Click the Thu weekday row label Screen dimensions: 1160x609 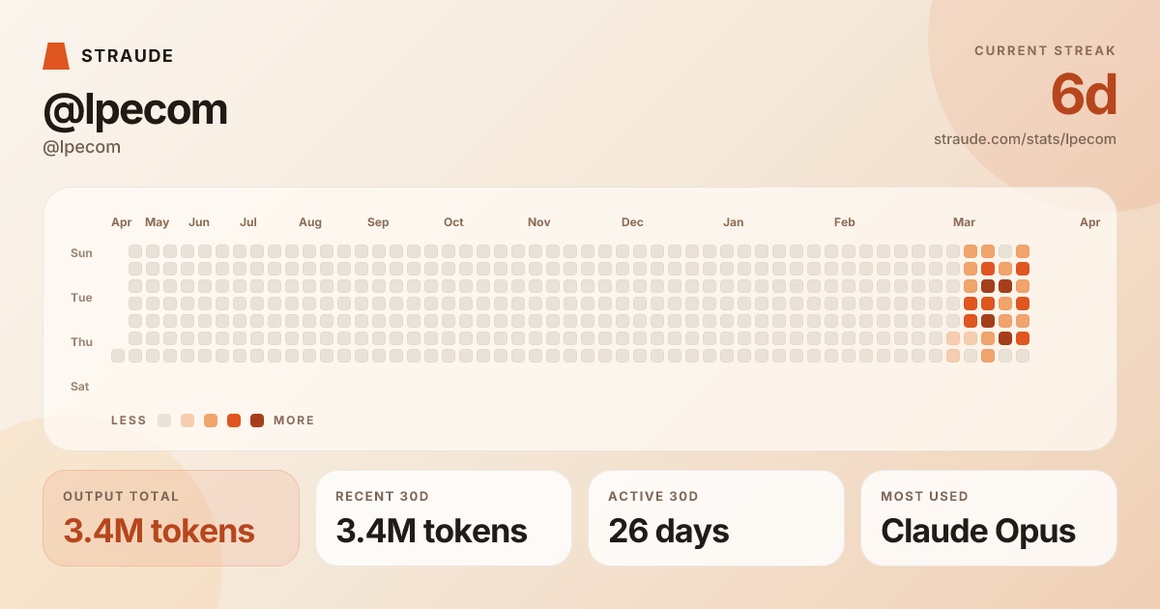(x=81, y=342)
